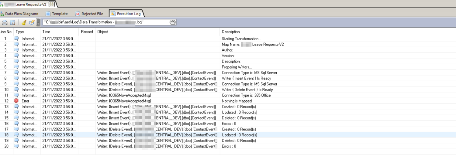Screen dimensions: 456x155
Task: Click the 'Version:' description cell
Action: click(228, 56)
